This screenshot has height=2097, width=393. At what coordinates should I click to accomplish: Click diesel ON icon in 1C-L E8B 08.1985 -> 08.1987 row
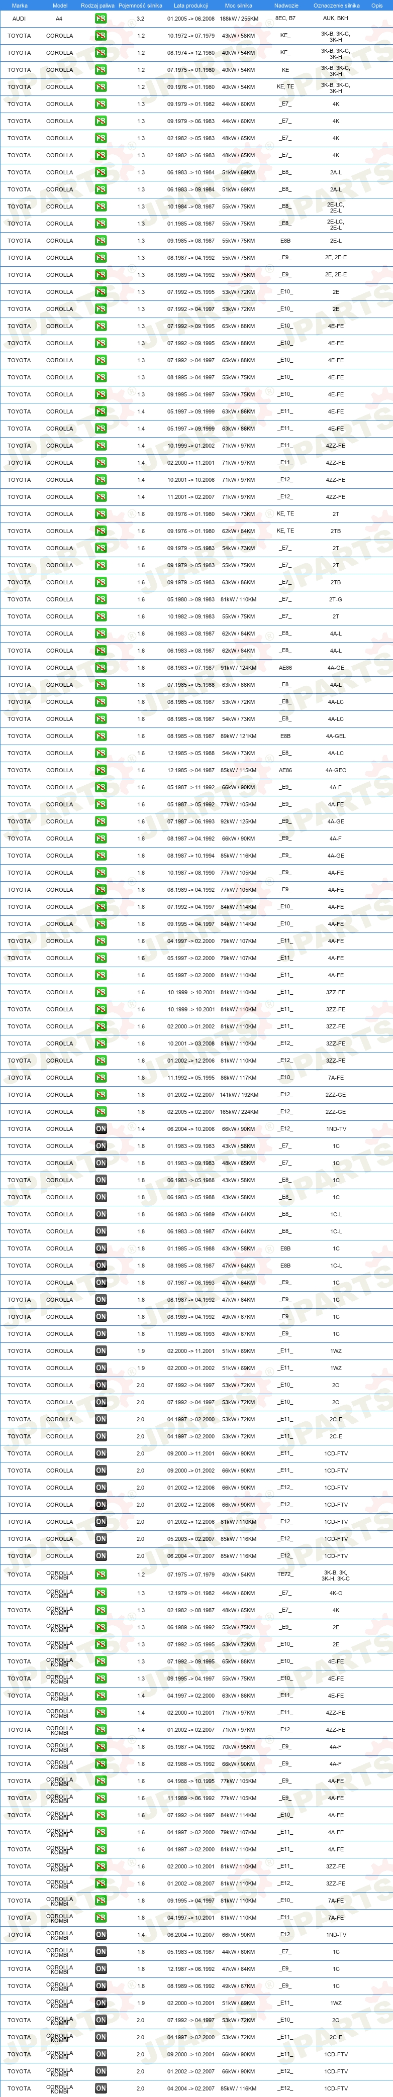coord(101,1266)
